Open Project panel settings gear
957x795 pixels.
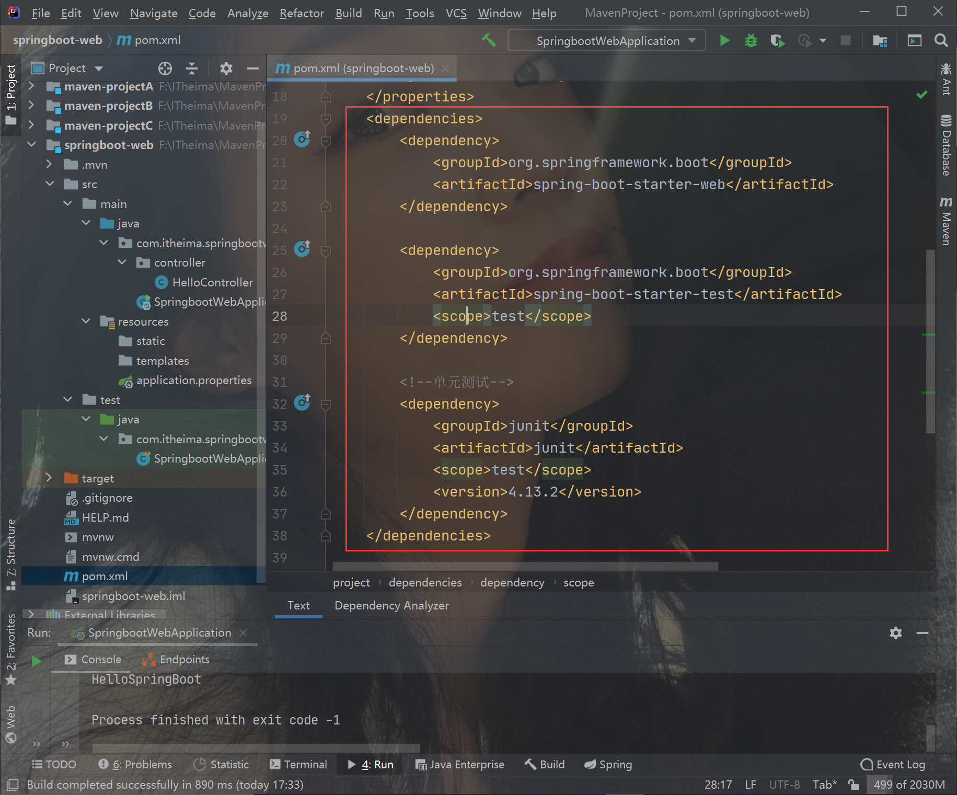226,68
